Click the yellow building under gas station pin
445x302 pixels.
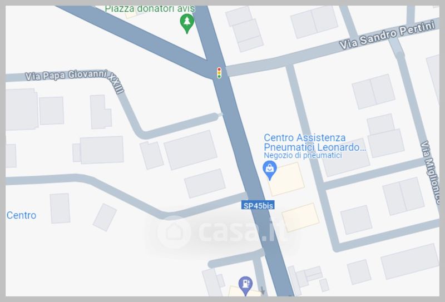point(245,291)
